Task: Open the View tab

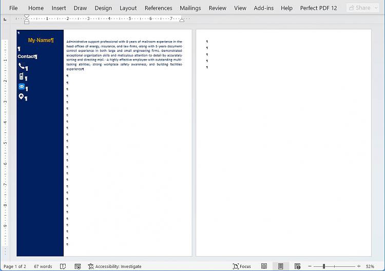Action: pyautogui.click(x=240, y=8)
